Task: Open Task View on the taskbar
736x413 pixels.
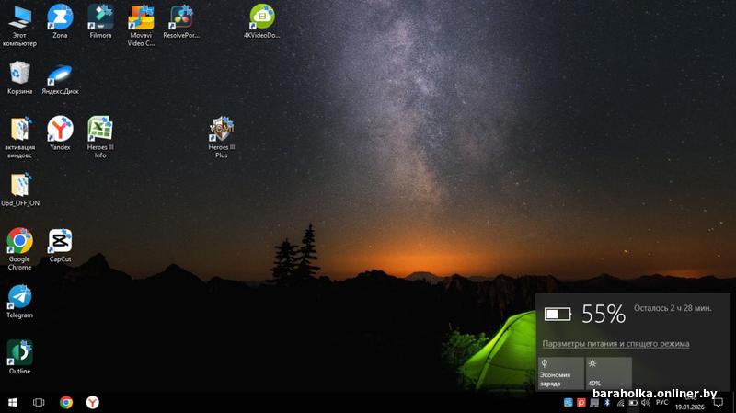Action: tap(39, 402)
